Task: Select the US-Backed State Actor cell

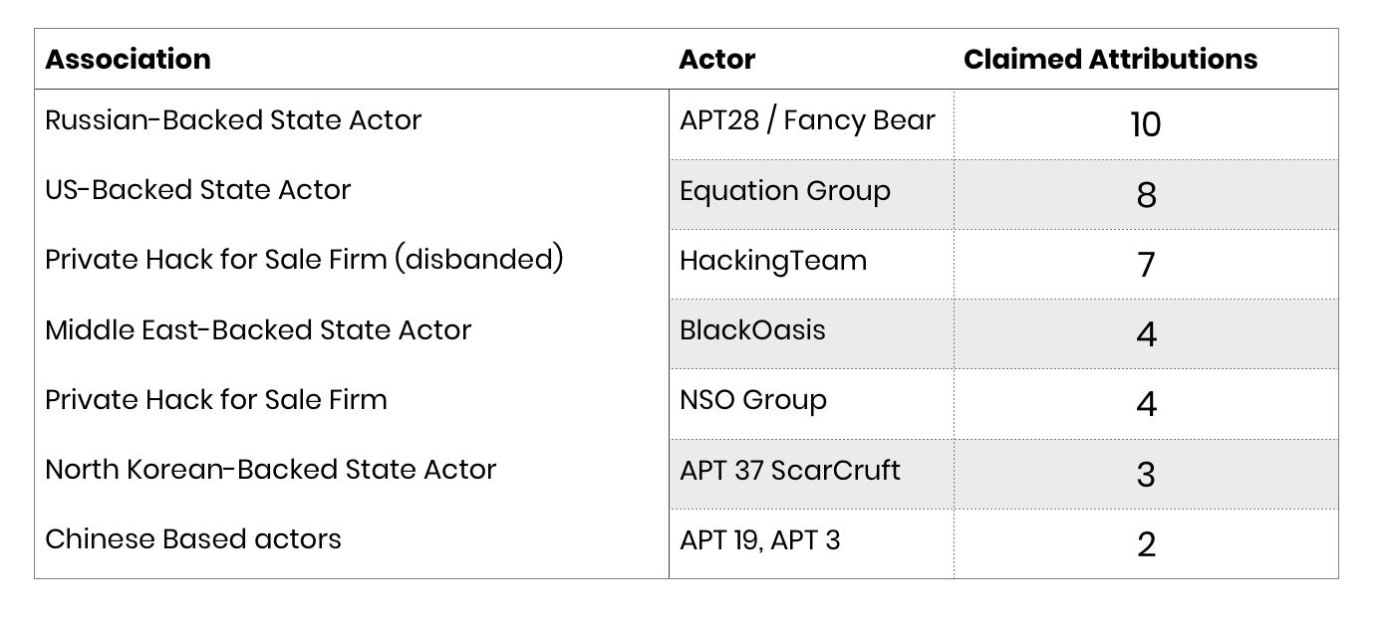Action: [x=197, y=190]
